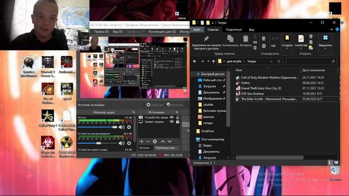This screenshot has height=196, width=349.
Task: Go back using Explorer back arrow
Action: pyautogui.click(x=195, y=62)
